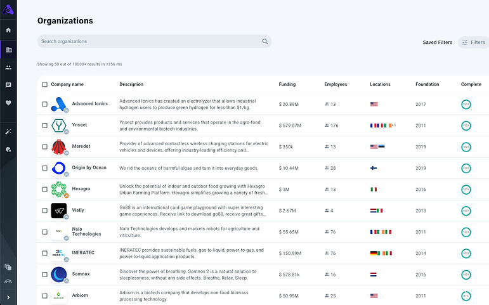The width and height of the screenshot is (489, 305).
Task: Click the Meredot logo
Action: (x=59, y=146)
